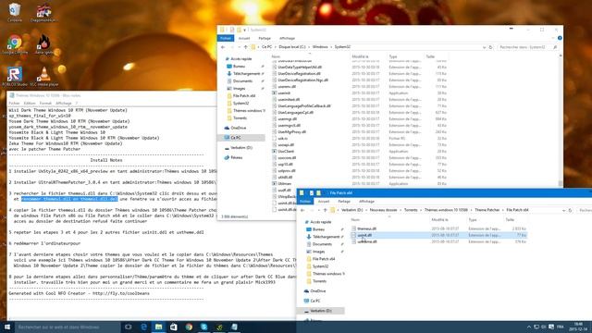The width and height of the screenshot is (592, 333).
Task: Select Ce PC in System32 navigation pane
Action: point(236,138)
